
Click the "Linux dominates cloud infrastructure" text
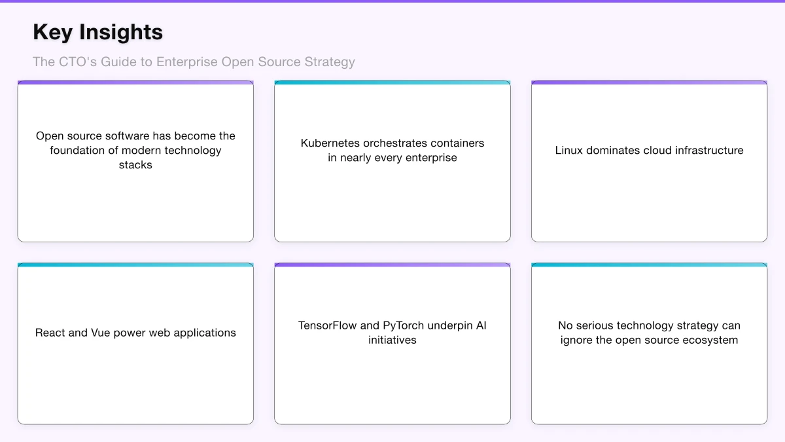(649, 151)
